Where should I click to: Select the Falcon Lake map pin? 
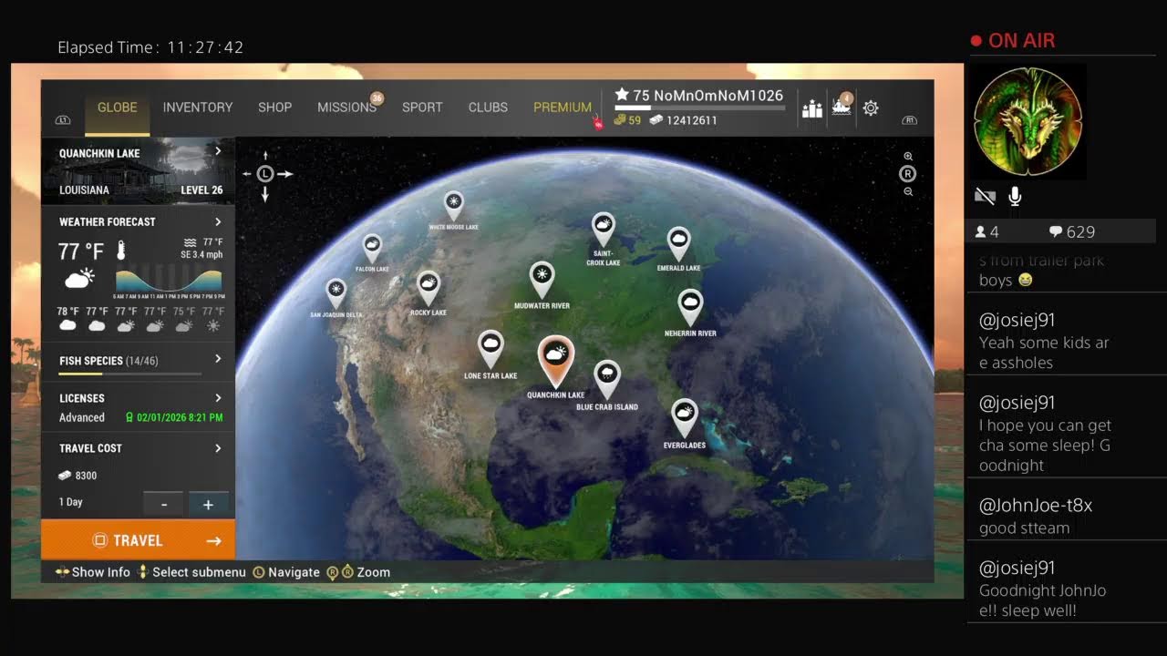pos(372,248)
